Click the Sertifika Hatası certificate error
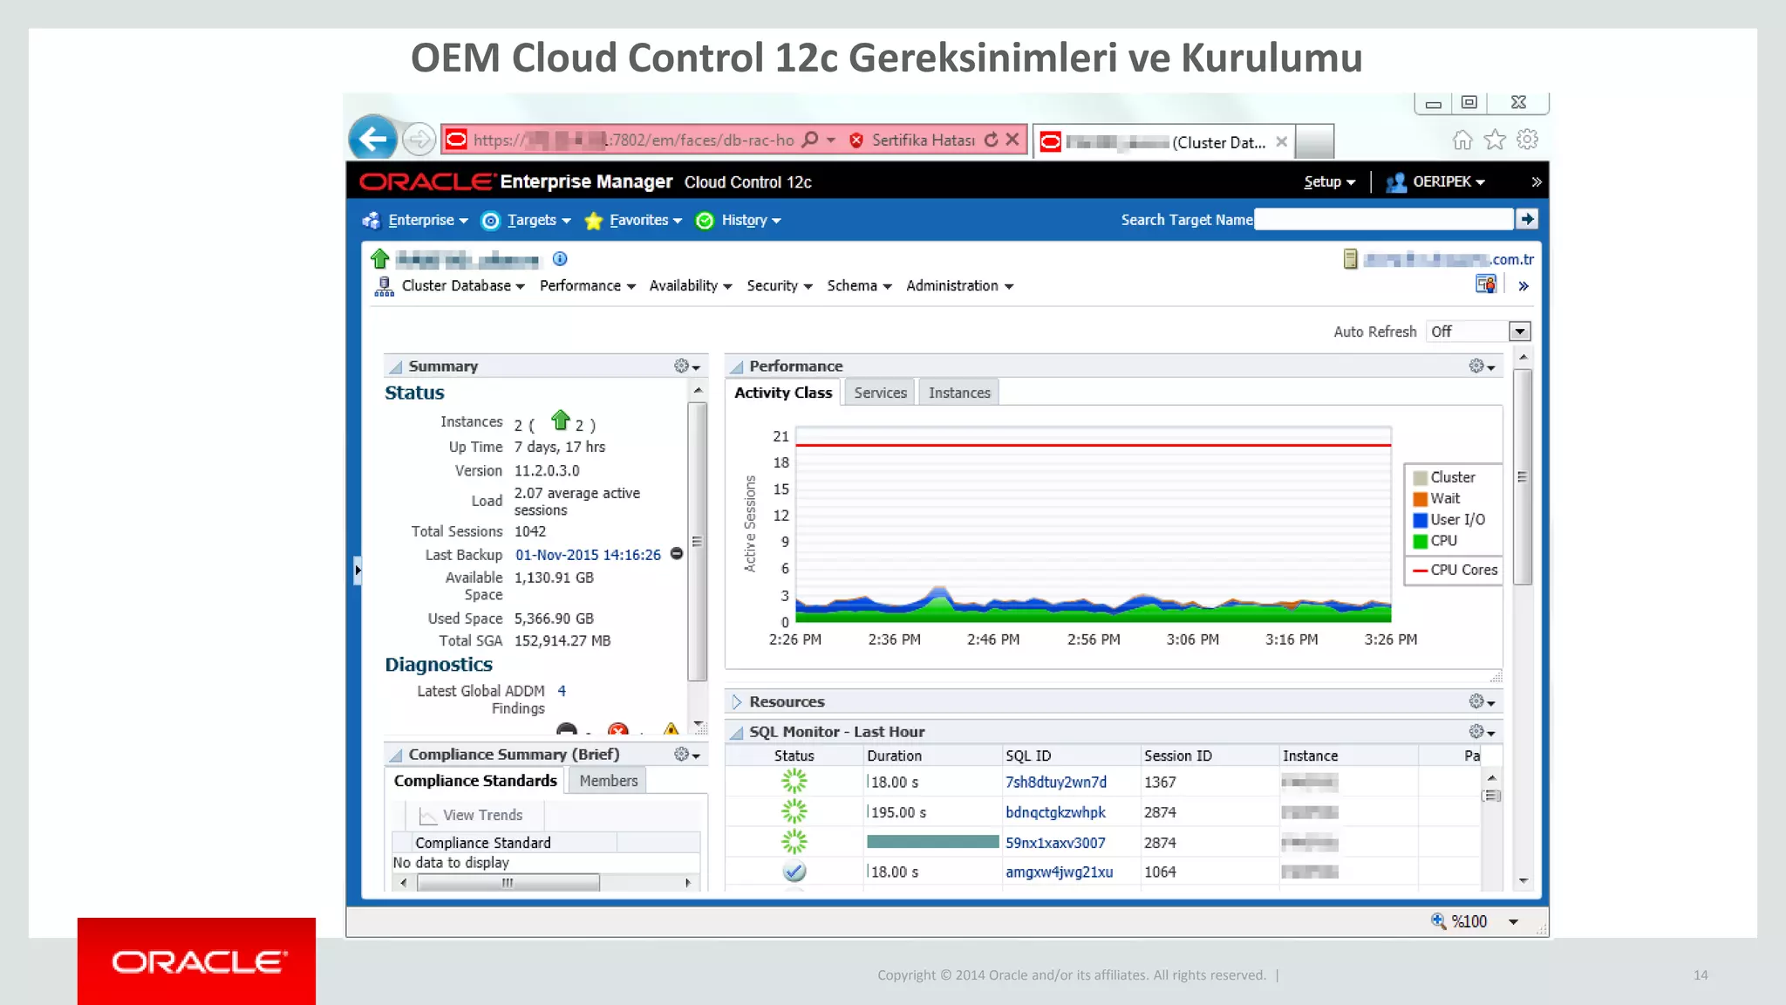This screenshot has height=1005, width=1786. [x=912, y=140]
